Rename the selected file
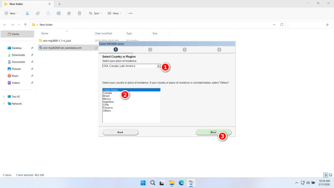 [59, 13]
